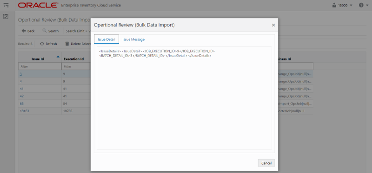
Task: Open user menu 15000
Action: coord(342,5)
